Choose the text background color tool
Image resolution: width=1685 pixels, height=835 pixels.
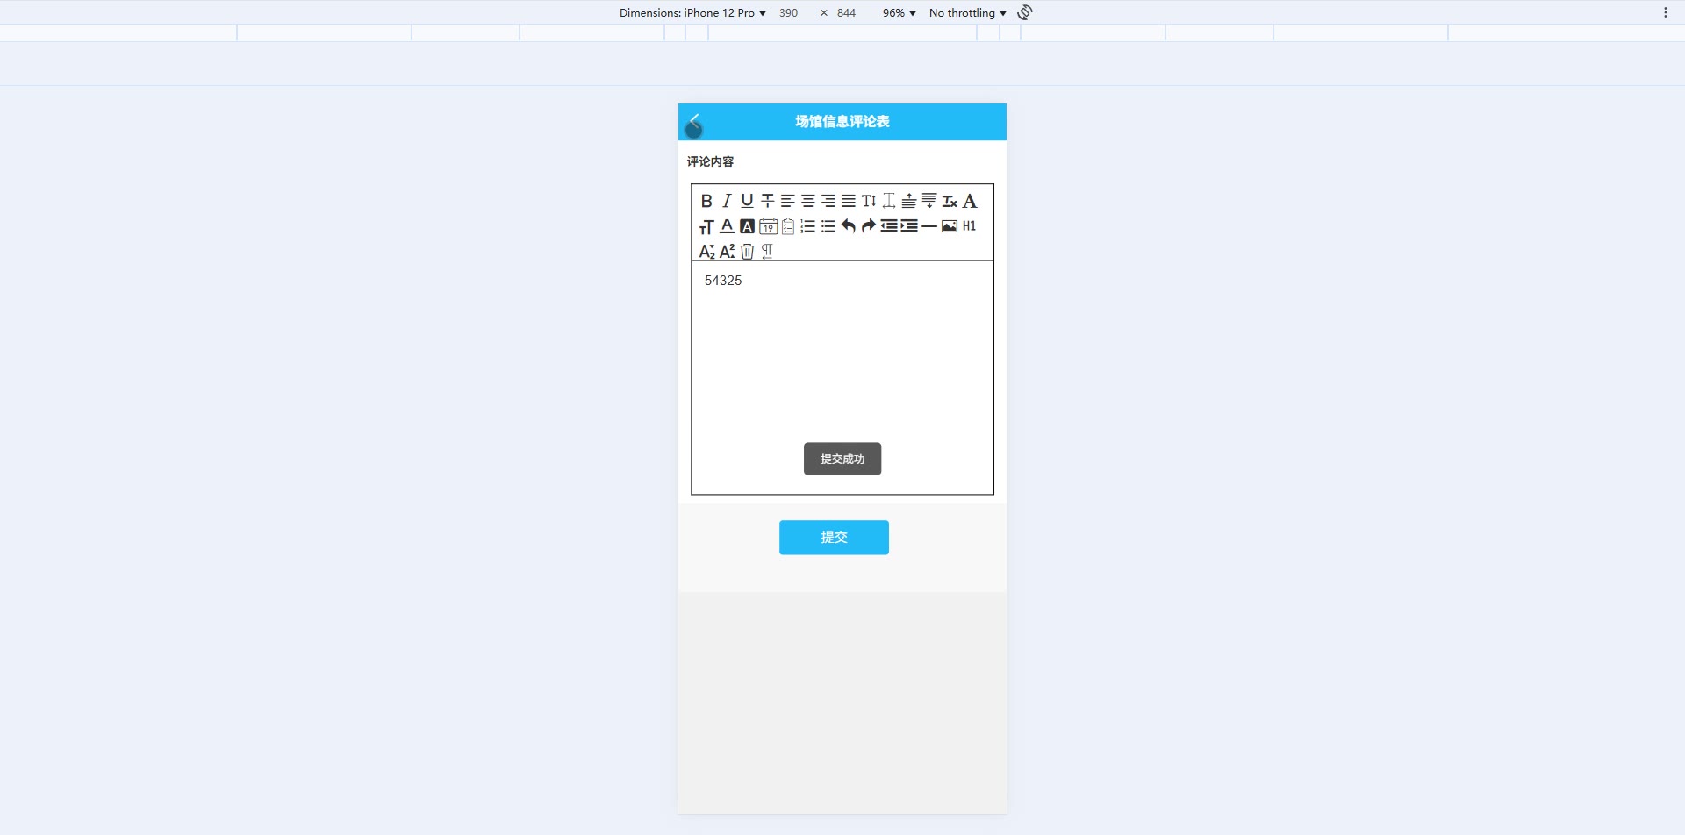[x=747, y=226]
